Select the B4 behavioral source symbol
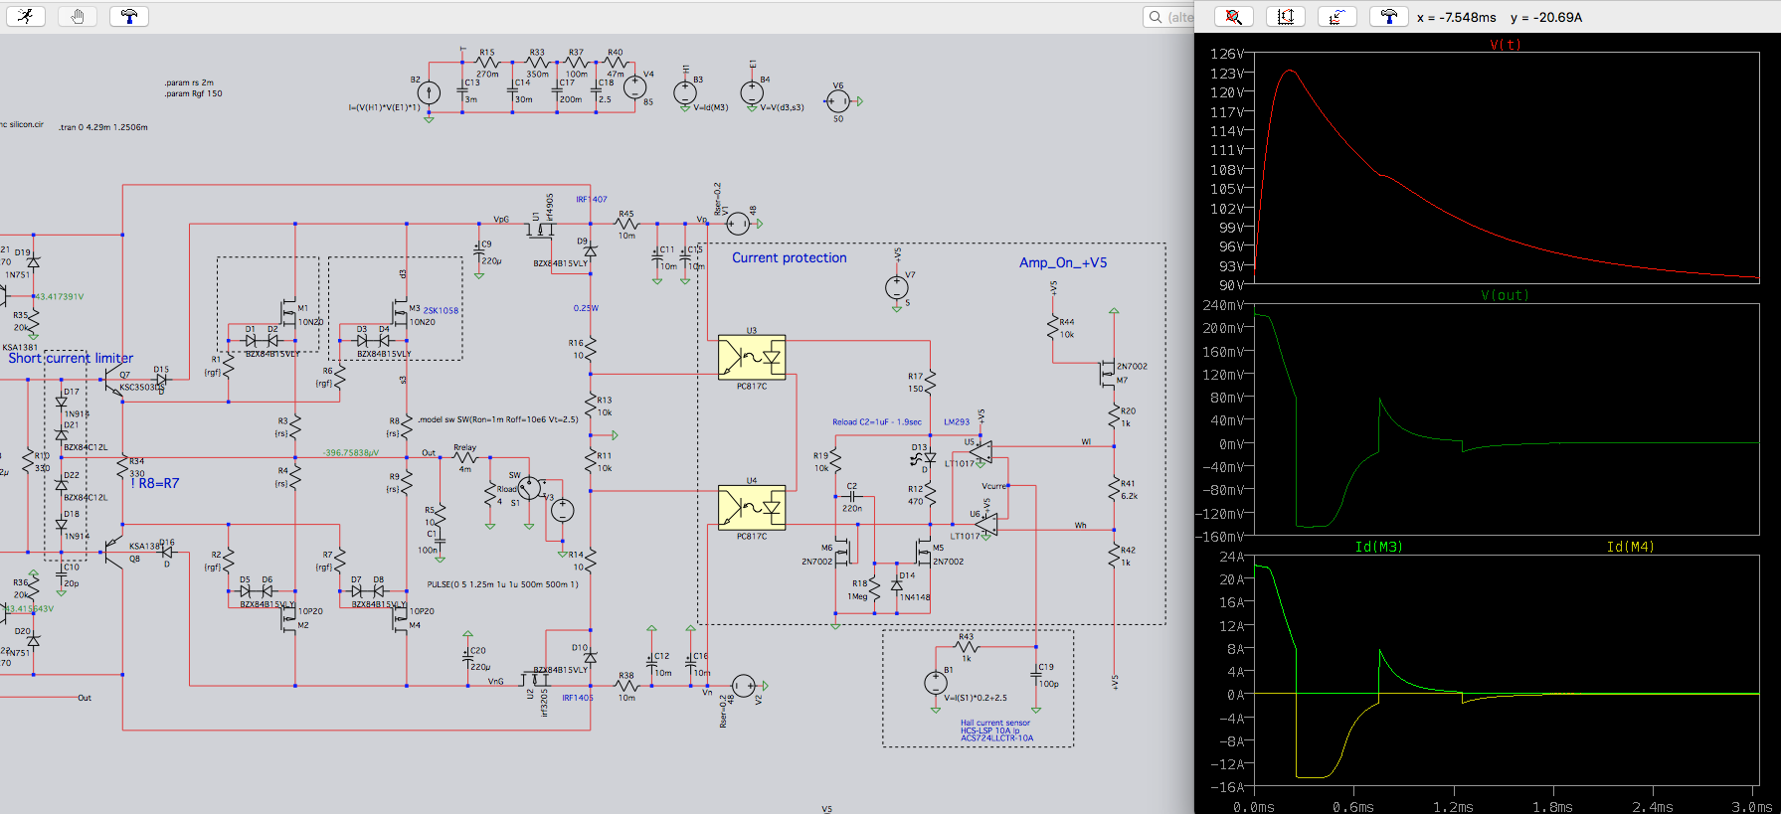The height and width of the screenshot is (814, 1781). tap(752, 92)
